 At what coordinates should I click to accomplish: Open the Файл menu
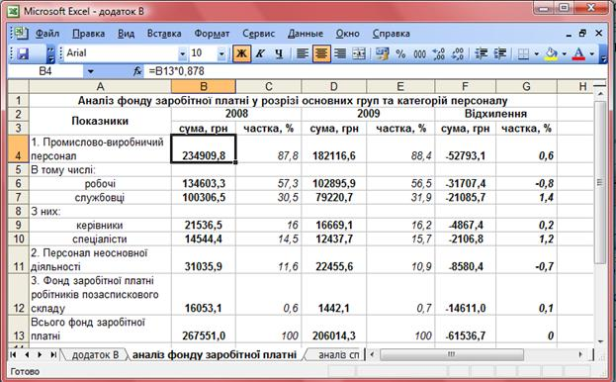click(47, 34)
